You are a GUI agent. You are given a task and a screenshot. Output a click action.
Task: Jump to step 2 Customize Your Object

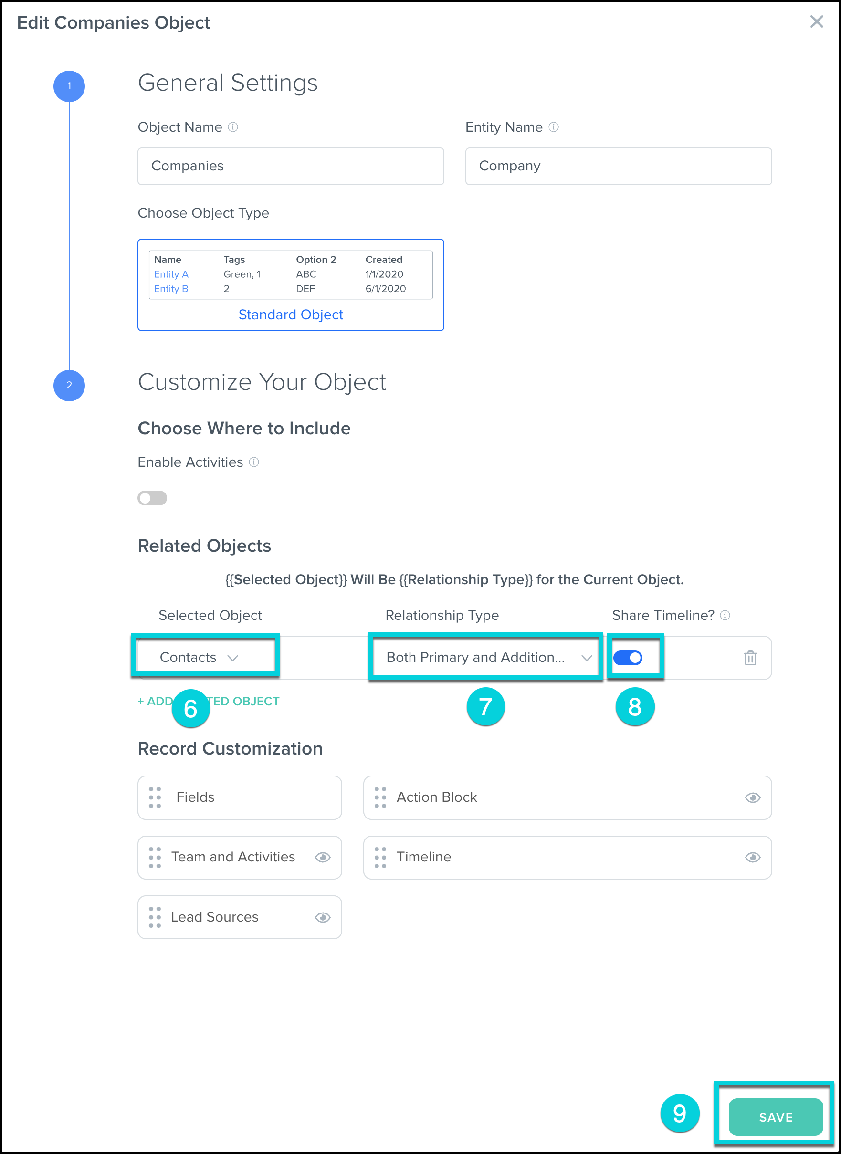[x=69, y=385]
